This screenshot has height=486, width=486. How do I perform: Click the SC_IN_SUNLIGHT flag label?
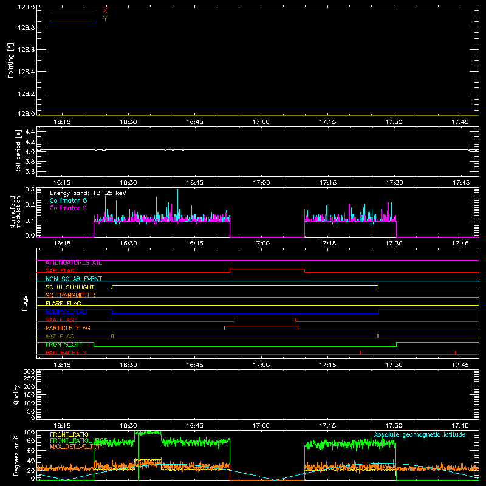click(x=70, y=287)
